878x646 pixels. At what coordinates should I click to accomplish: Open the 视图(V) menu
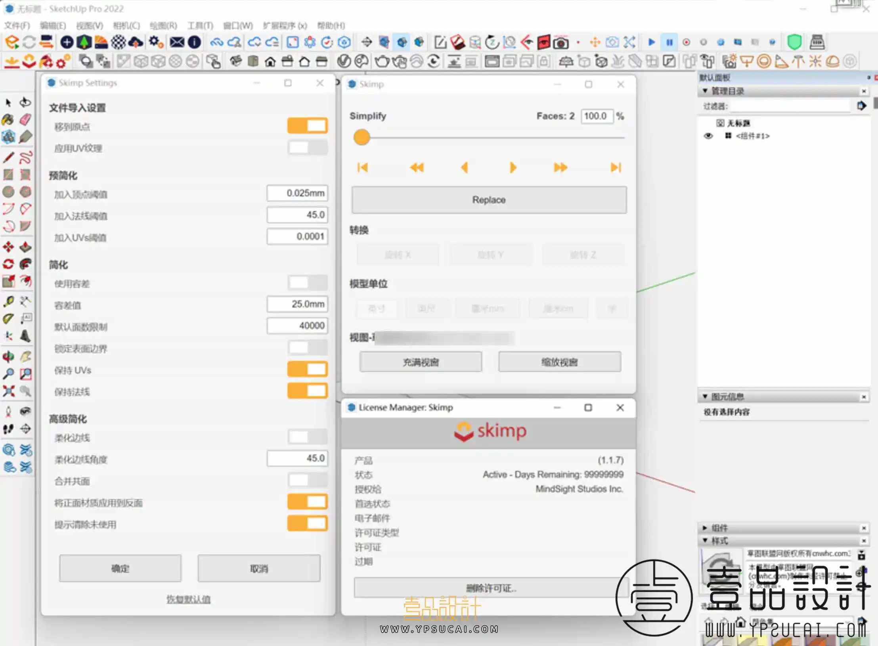coord(89,26)
